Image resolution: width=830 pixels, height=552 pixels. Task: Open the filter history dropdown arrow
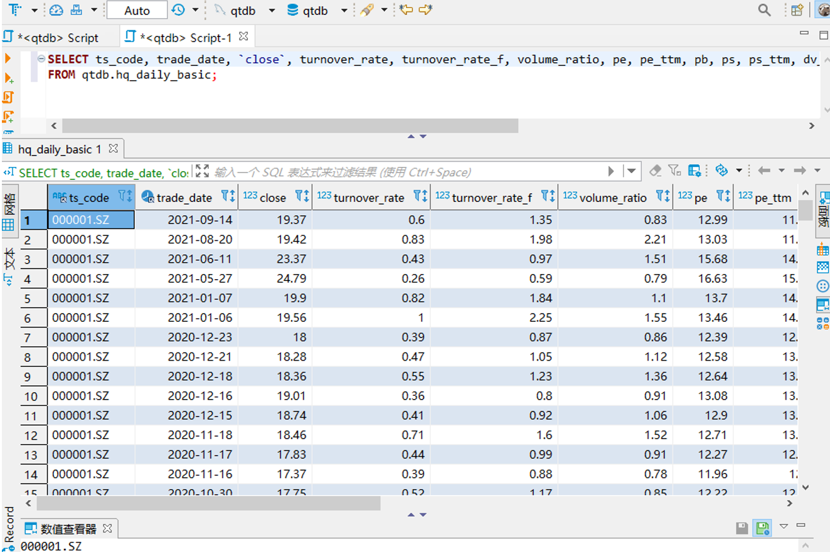point(632,171)
